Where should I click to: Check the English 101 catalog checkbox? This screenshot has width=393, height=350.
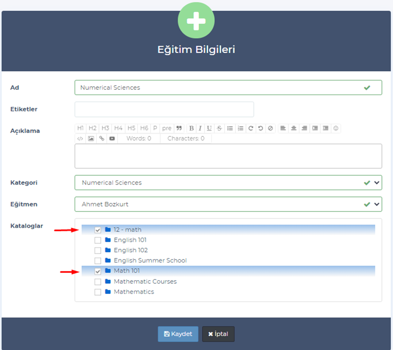[x=98, y=240]
